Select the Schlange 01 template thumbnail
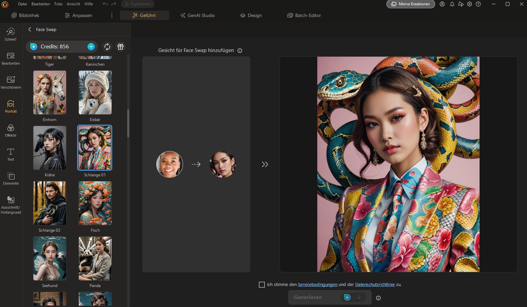This screenshot has height=307, width=527. [x=95, y=148]
